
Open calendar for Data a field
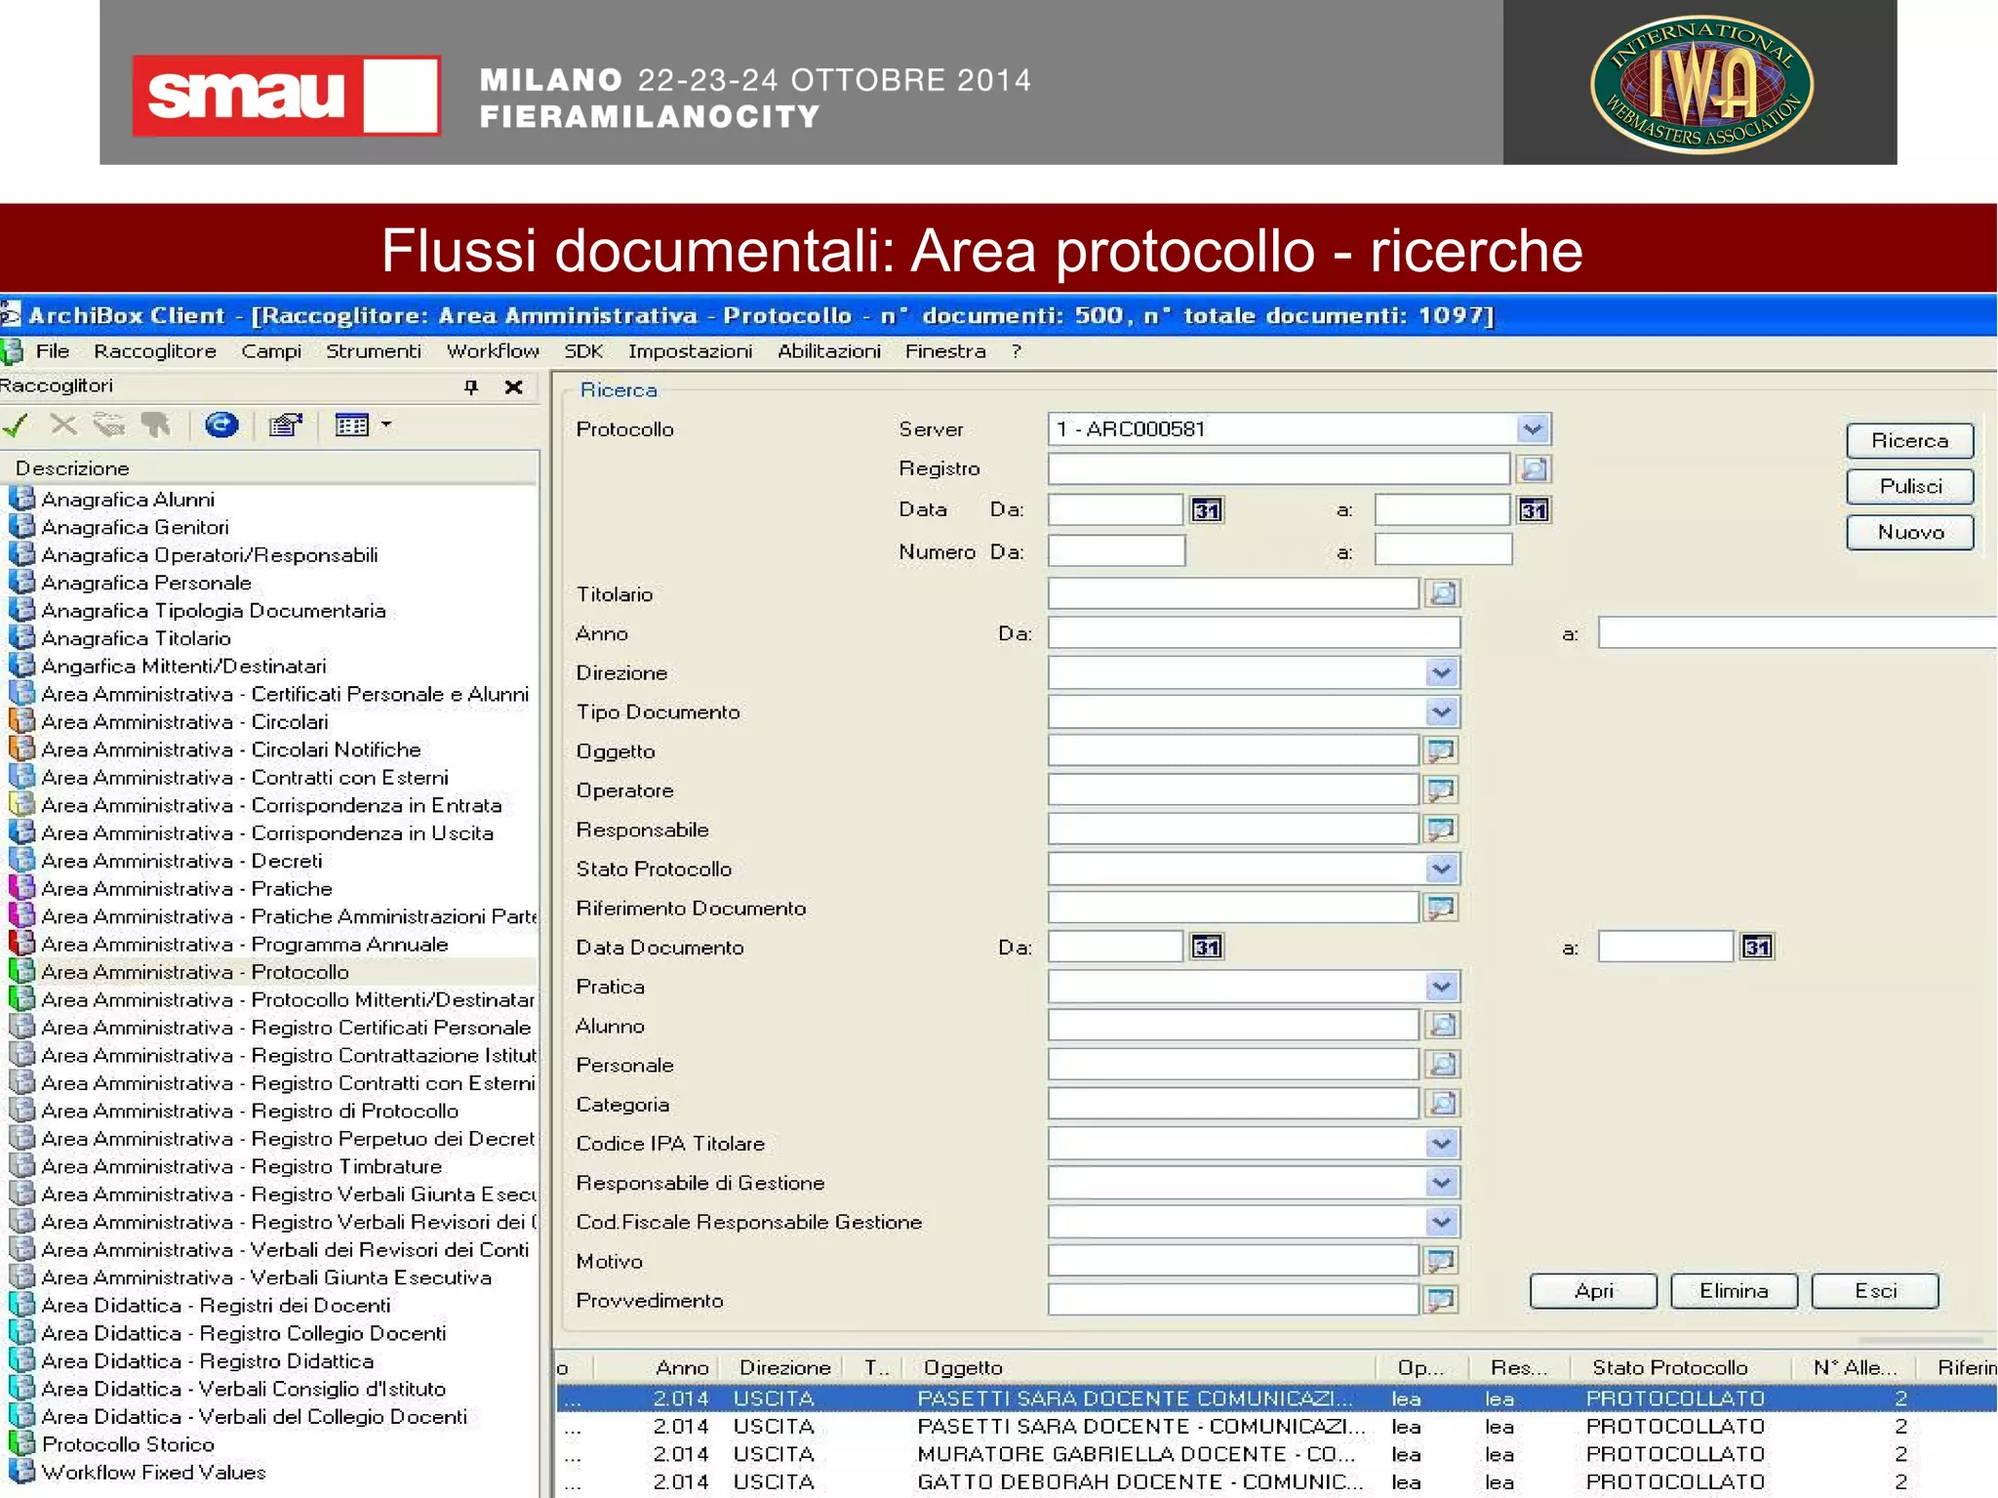coord(1534,510)
